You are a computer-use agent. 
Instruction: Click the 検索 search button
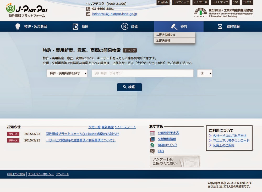click(129, 87)
